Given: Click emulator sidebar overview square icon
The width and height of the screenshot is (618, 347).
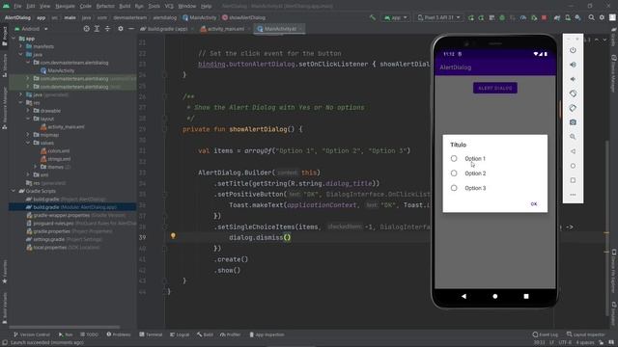Looking at the screenshot, I should [573, 180].
